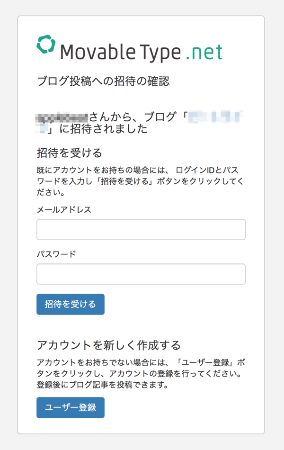
Task: Focus the メールアドレス input field
Action: tap(141, 229)
